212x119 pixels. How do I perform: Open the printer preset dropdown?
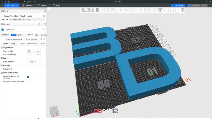tap(23, 16)
